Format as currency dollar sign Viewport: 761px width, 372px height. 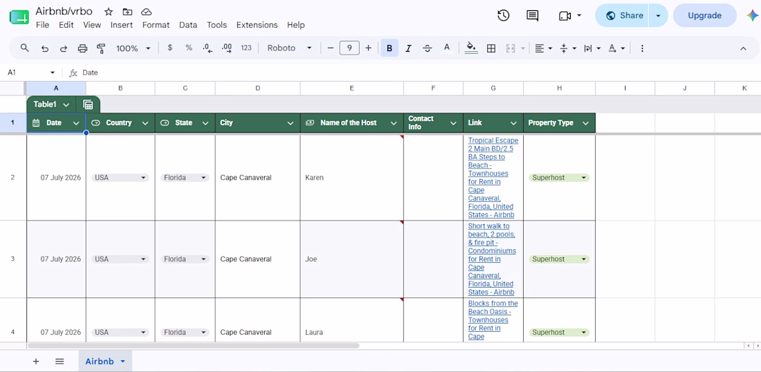pyautogui.click(x=170, y=48)
